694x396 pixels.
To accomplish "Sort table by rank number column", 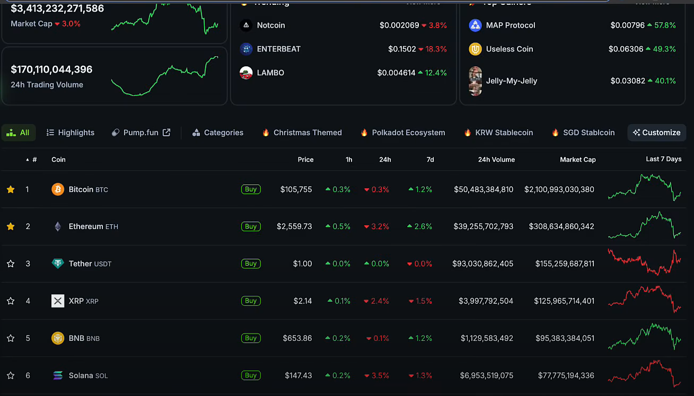I will (34, 160).
